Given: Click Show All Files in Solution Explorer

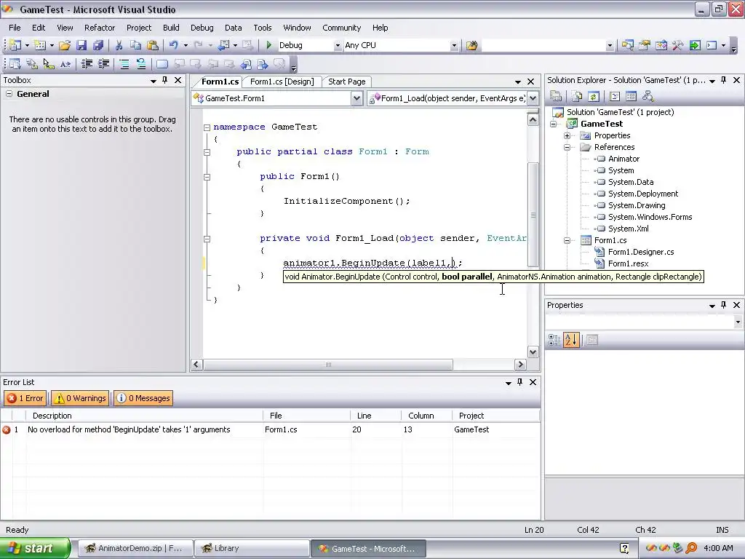Looking at the screenshot, I should (577, 97).
